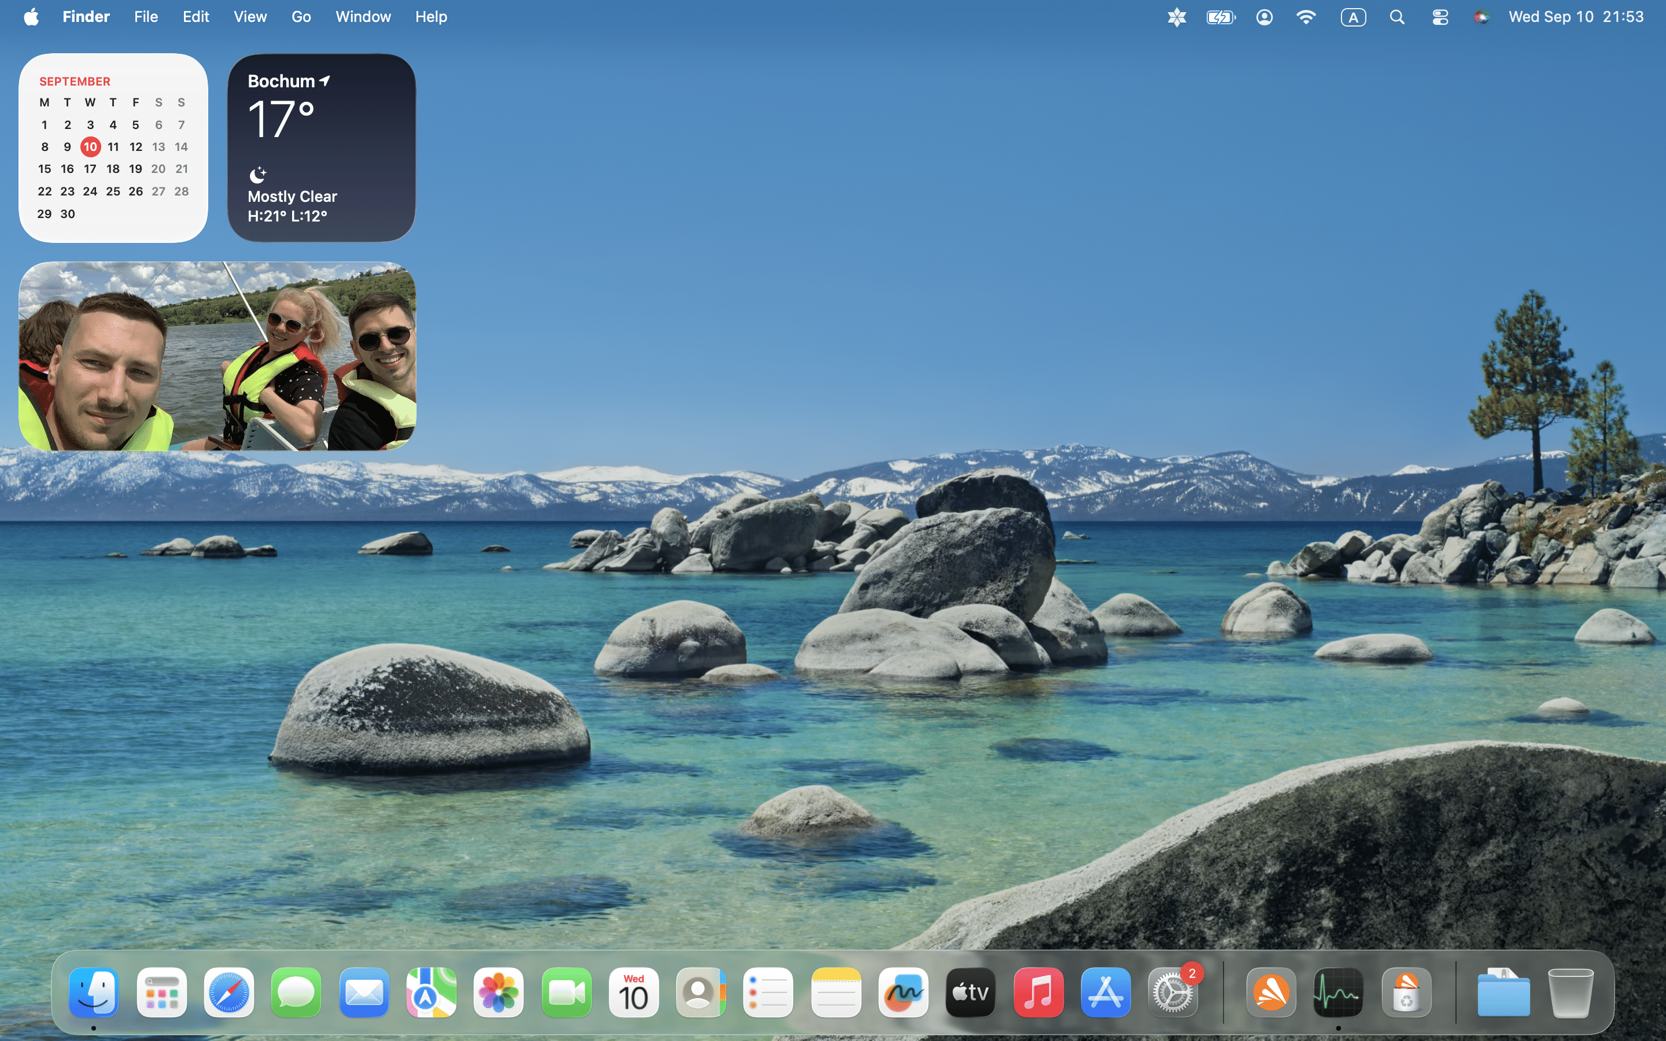Launch Freeform from the Dock
Image resolution: width=1666 pixels, height=1041 pixels.
(903, 992)
